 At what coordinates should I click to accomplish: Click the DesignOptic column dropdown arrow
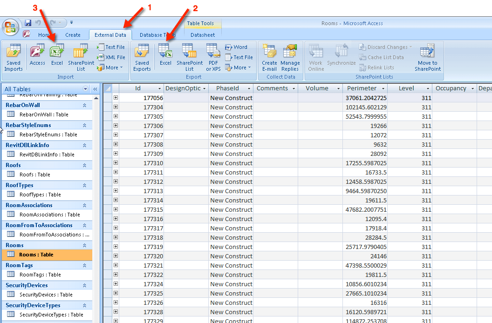pos(204,89)
